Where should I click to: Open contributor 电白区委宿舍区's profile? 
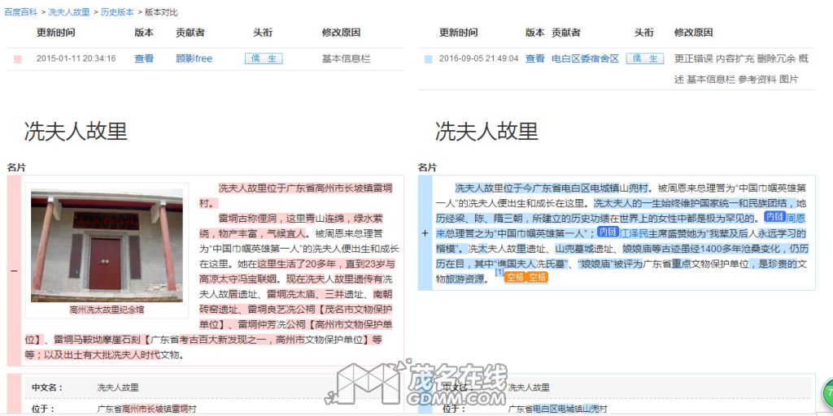(x=585, y=58)
